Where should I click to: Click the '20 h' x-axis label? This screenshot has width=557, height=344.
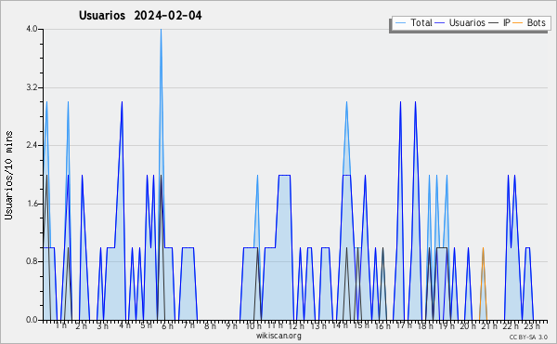click(x=468, y=326)
